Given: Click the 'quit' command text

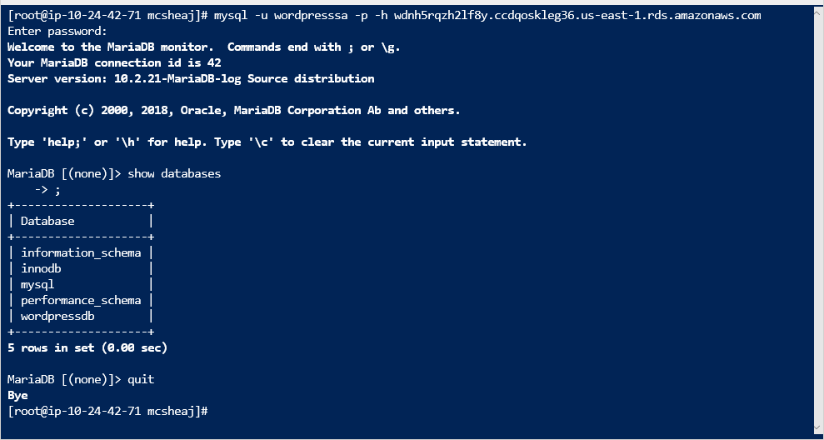Looking at the screenshot, I should point(141,379).
